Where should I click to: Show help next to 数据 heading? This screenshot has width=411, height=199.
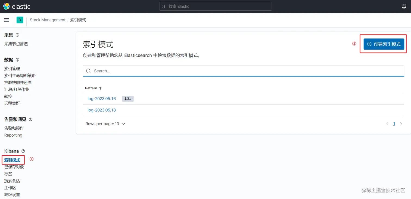[x=17, y=60]
